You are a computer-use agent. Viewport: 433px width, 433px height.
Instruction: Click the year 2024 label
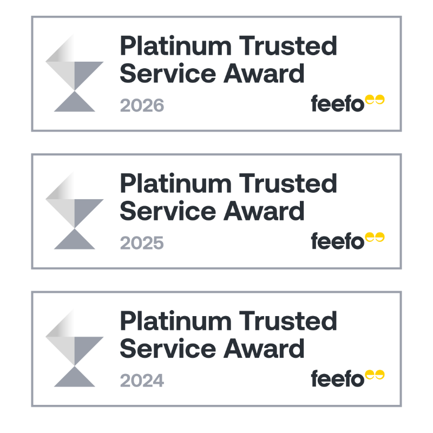pos(142,380)
